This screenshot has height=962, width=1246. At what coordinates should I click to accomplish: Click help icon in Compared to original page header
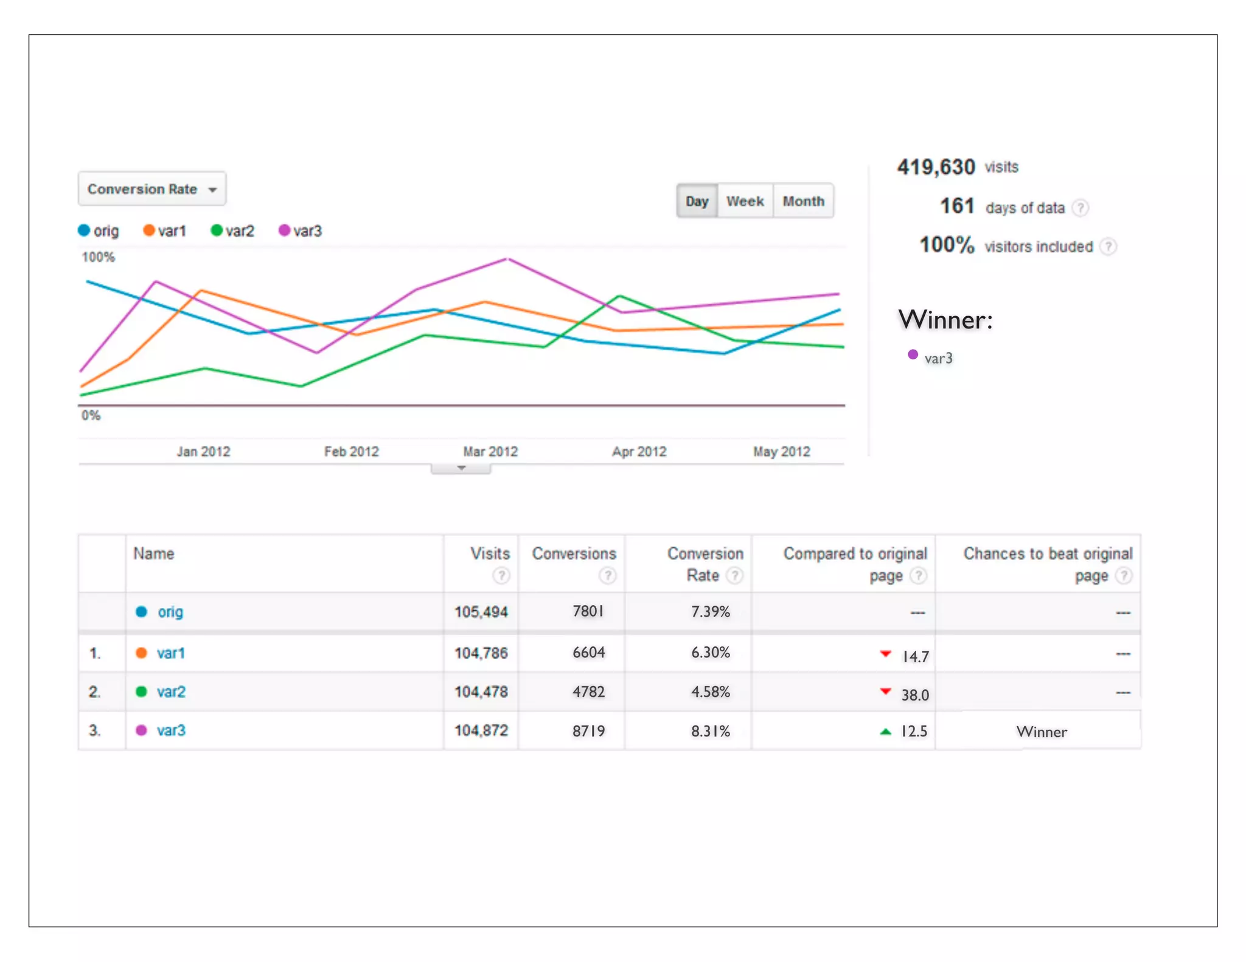pyautogui.click(x=918, y=575)
